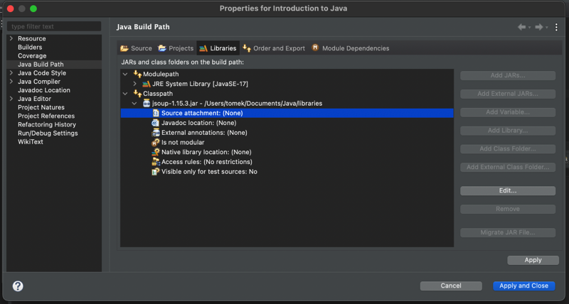Click the External annotations icon

pos(156,133)
